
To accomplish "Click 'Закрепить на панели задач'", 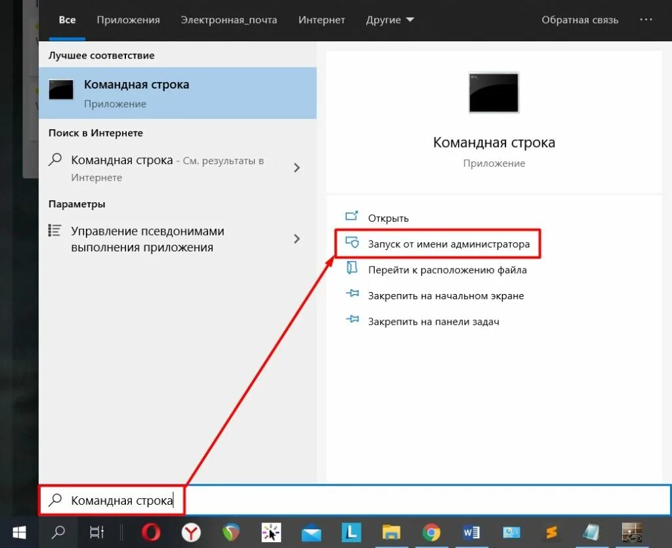I will coord(433,322).
